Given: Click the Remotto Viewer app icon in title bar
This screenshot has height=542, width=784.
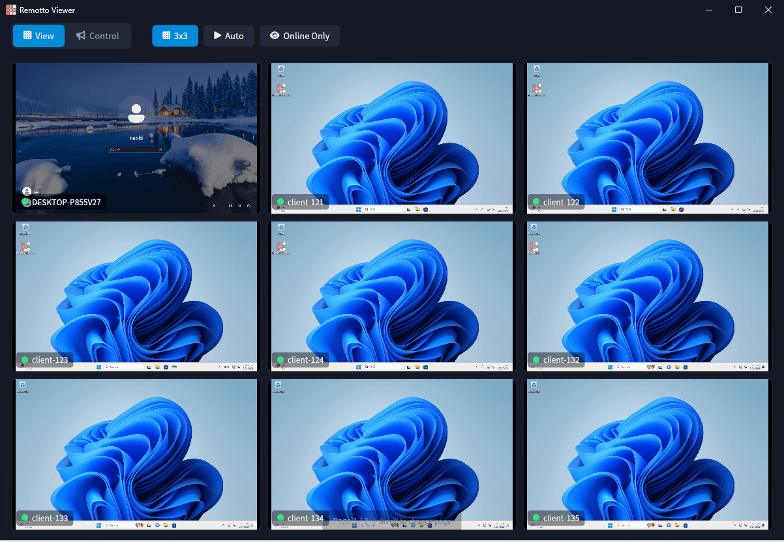Looking at the screenshot, I should point(11,10).
